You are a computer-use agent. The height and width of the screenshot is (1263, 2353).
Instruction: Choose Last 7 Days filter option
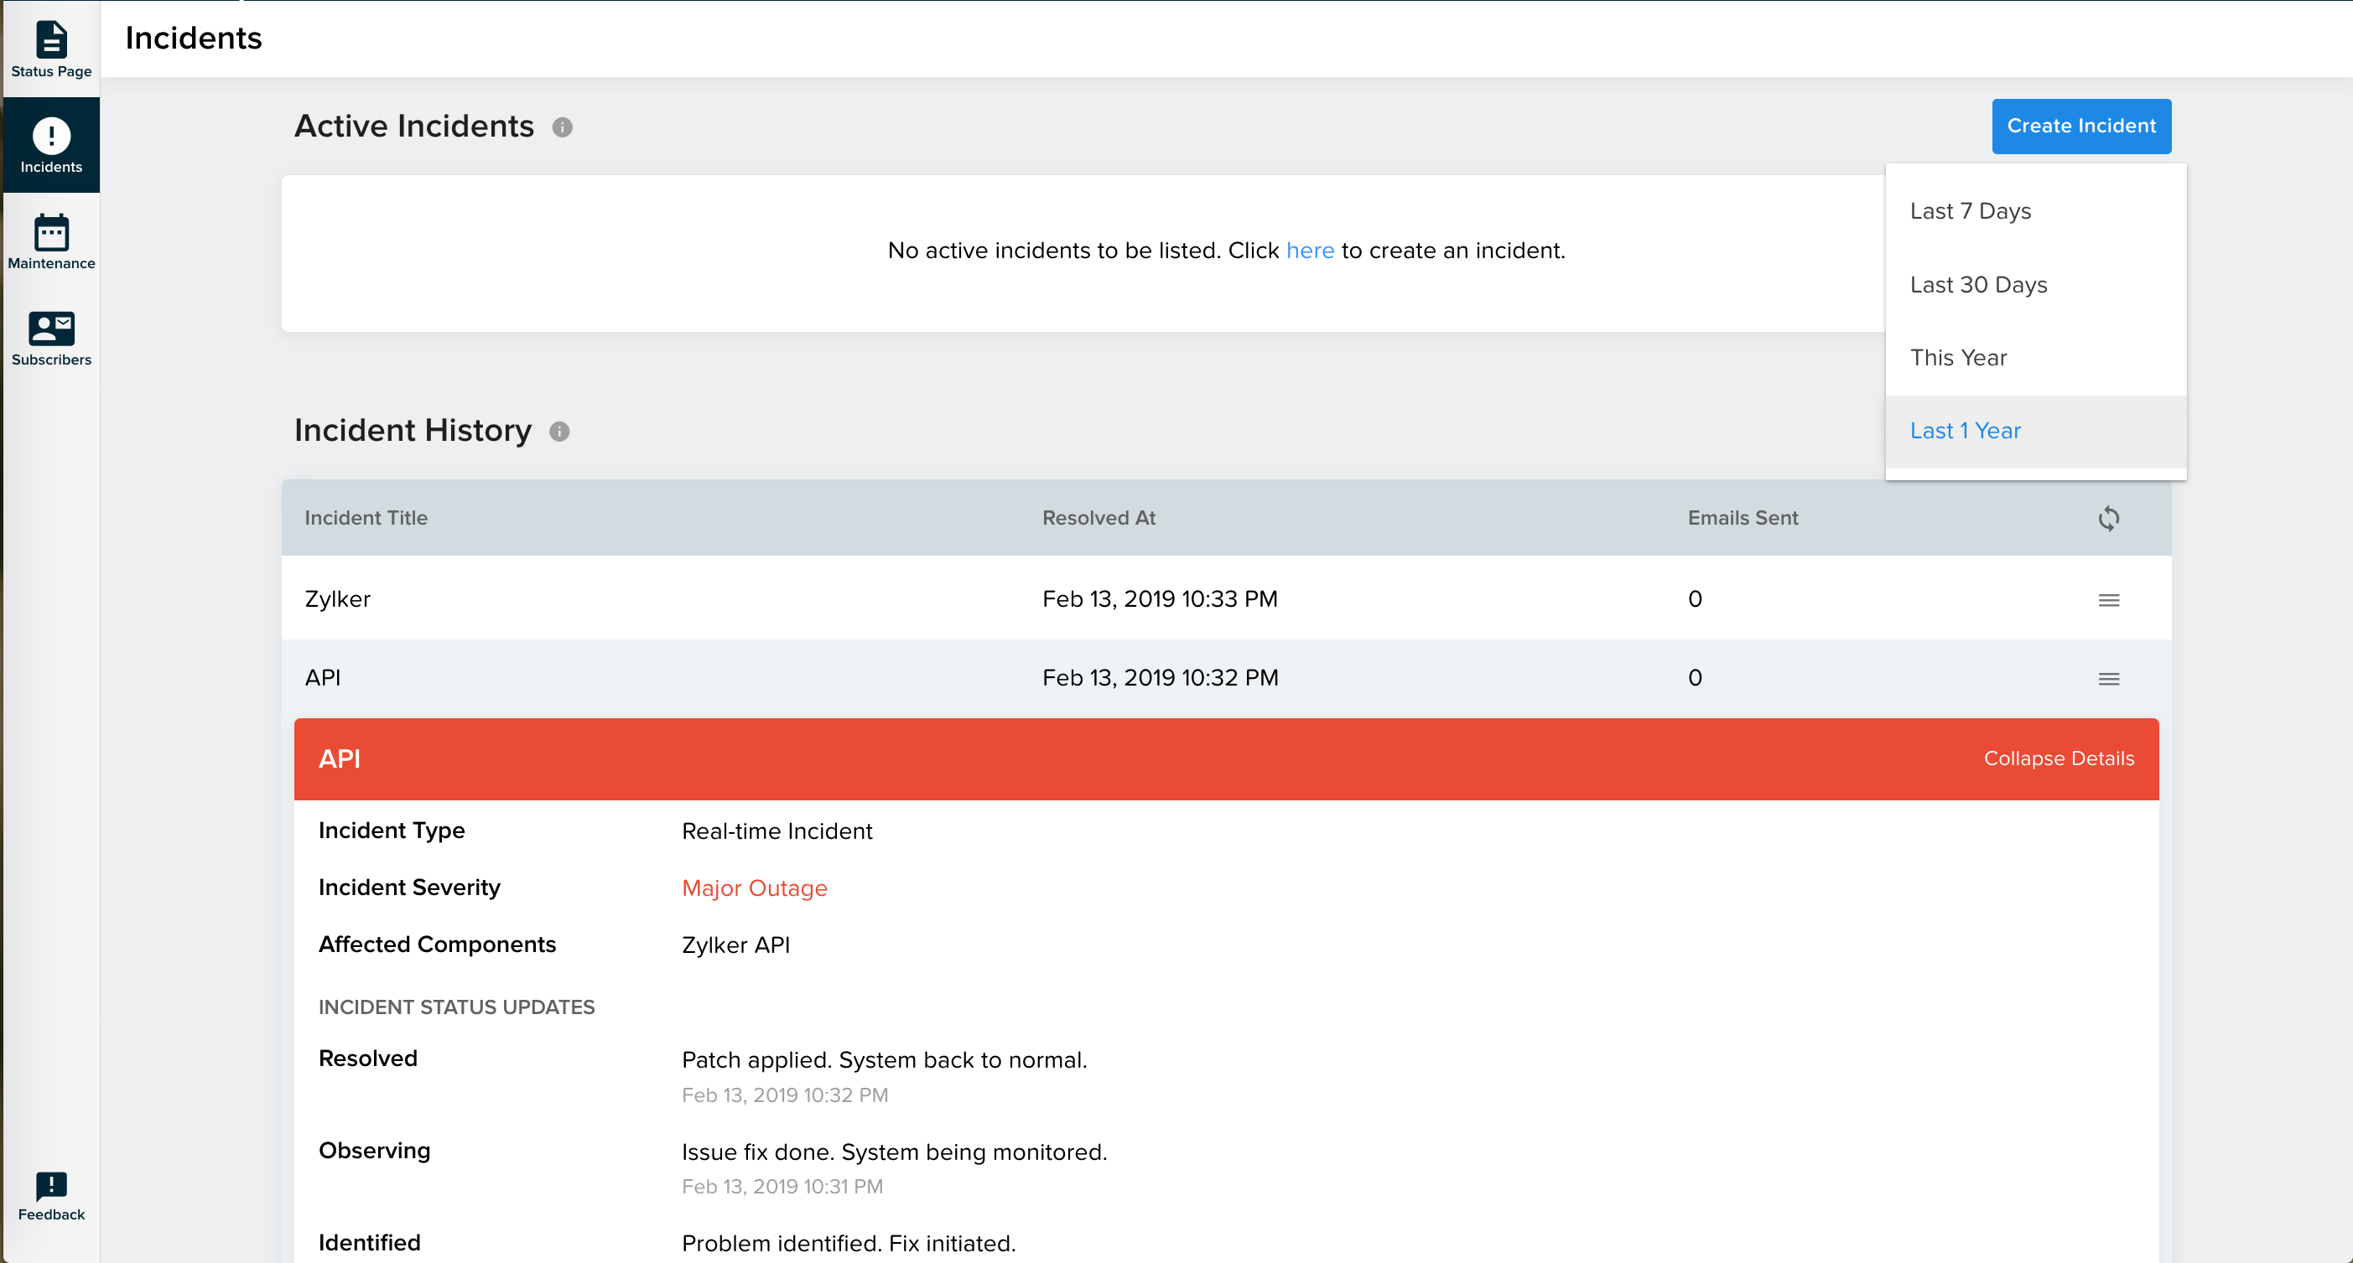click(x=1971, y=211)
